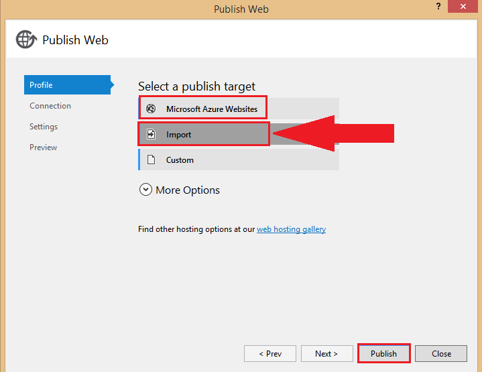Go to the Settings step

coord(44,127)
